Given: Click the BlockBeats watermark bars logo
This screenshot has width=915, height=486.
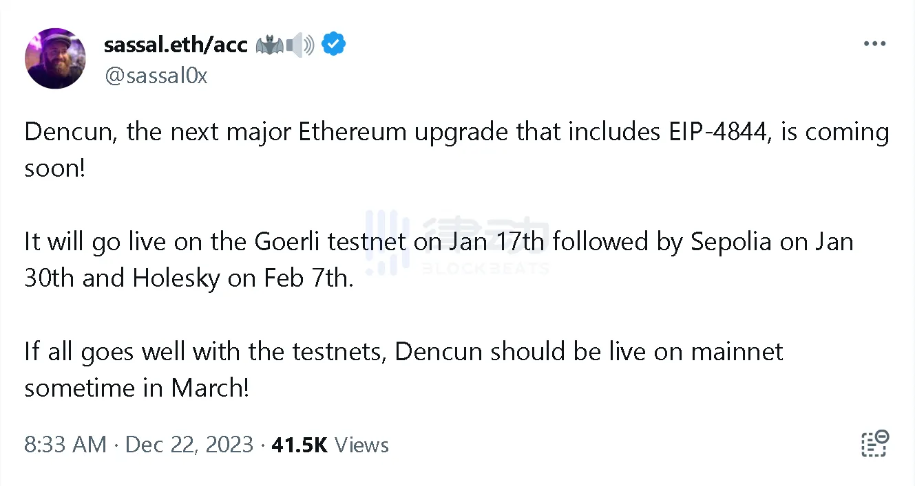Looking at the screenshot, I should coord(388,242).
